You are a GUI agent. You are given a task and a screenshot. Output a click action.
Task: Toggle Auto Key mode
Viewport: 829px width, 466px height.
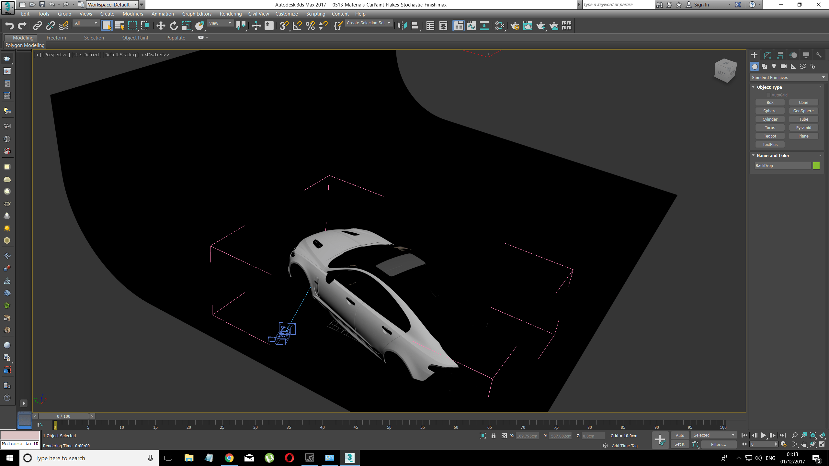point(680,435)
